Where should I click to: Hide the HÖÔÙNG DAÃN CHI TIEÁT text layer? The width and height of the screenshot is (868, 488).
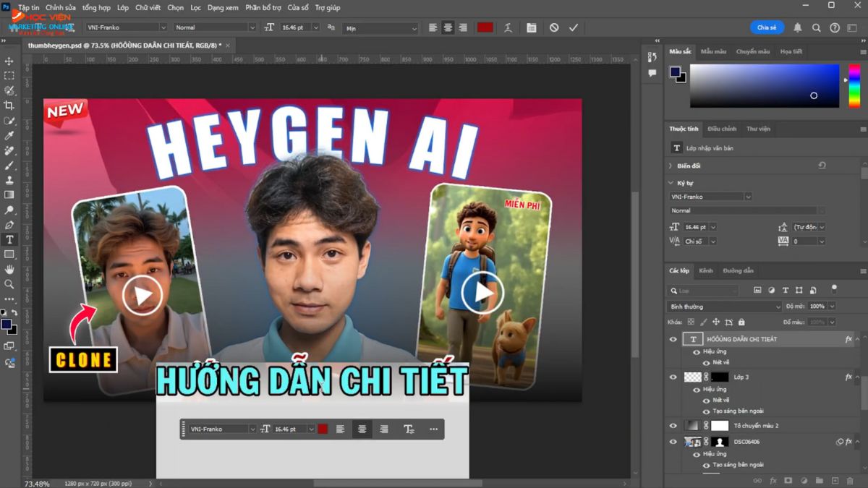[673, 339]
